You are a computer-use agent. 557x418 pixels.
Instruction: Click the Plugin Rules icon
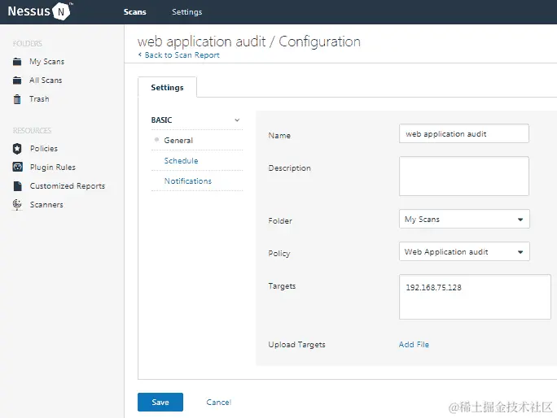click(x=17, y=167)
